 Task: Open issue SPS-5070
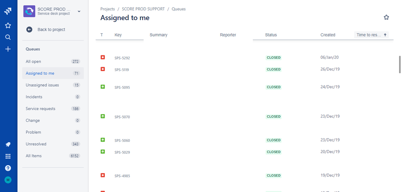(x=122, y=117)
